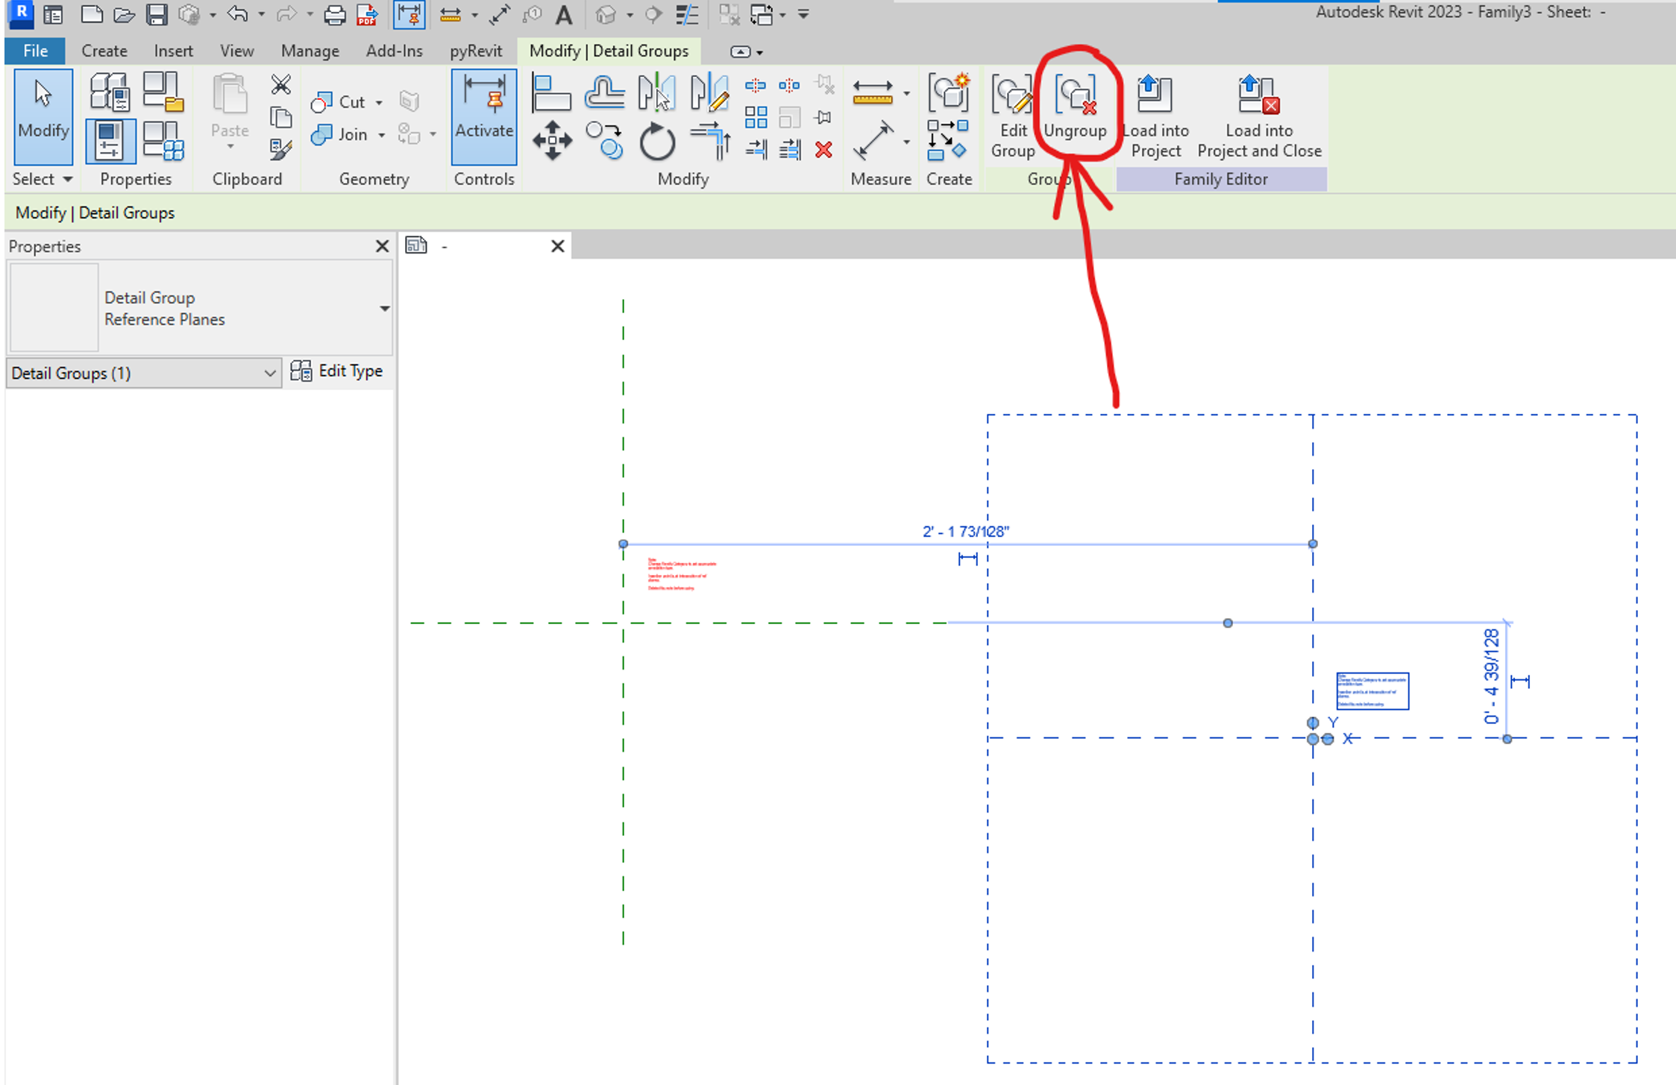Click the Create Group icon with spark
Image resolution: width=1676 pixels, height=1085 pixels.
pyautogui.click(x=949, y=92)
